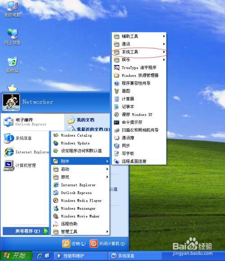
Task: Click the green arrow next to 所有程序
Action: (x=46, y=231)
